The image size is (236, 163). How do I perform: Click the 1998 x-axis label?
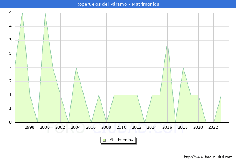coord(29,127)
